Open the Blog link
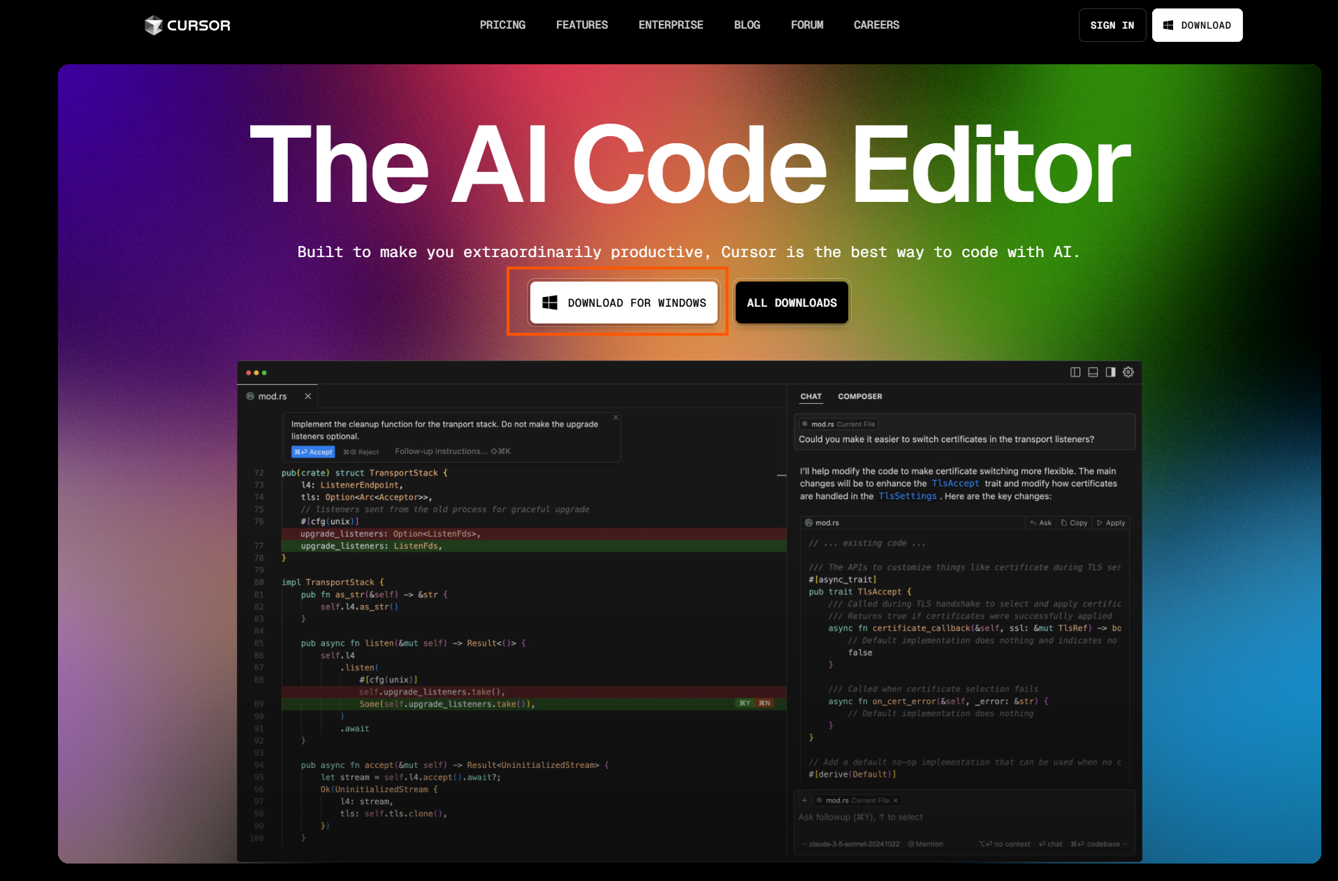Image resolution: width=1338 pixels, height=881 pixels. 747,25
